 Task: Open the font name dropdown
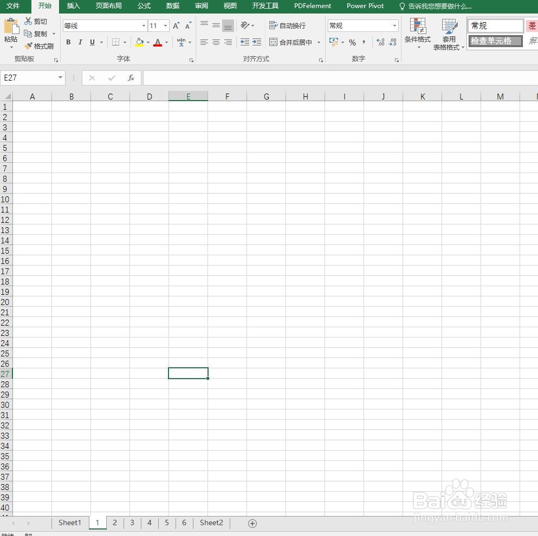(x=144, y=25)
